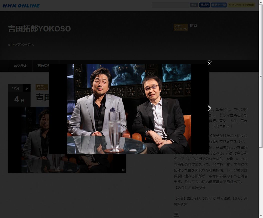
Task: Show the next photo with arrow
Action: coord(209,108)
